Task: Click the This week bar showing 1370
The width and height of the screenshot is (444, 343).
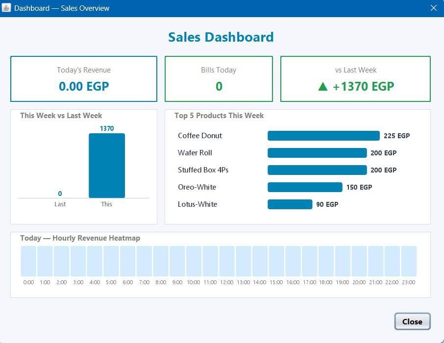Action: coord(107,166)
